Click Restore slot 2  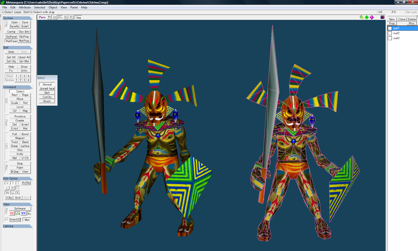[x=20, y=80]
